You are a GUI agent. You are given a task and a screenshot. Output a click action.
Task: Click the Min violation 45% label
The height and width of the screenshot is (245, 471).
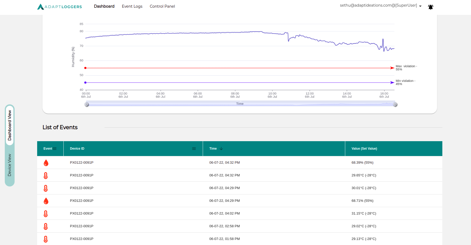point(405,82)
